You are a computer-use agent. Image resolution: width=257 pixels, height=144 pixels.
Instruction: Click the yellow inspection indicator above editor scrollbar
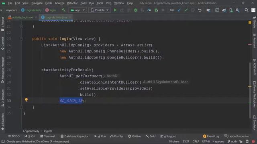point(250,22)
